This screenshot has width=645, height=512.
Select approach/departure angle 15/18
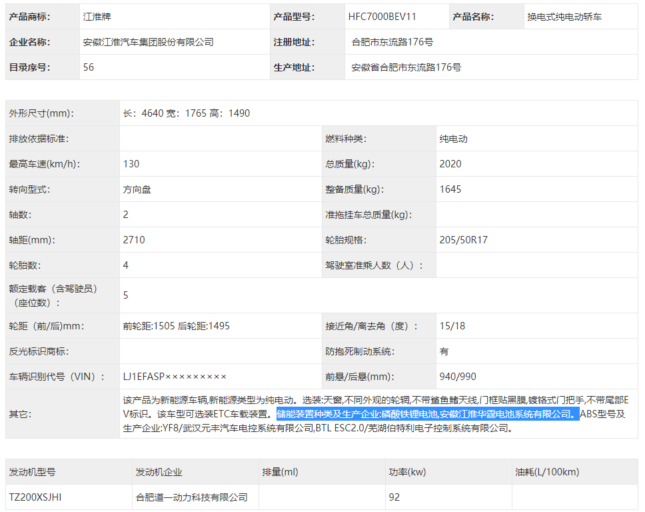[452, 326]
